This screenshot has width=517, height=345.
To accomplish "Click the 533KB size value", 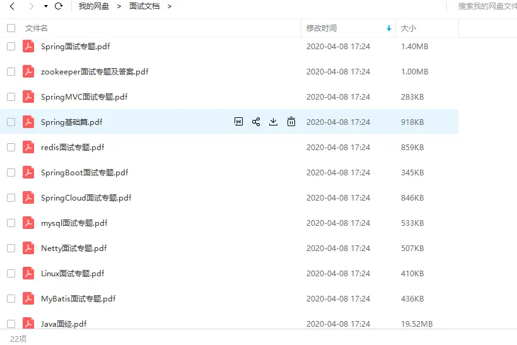I will pos(412,223).
